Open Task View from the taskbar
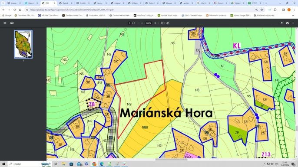 pyautogui.click(x=56, y=164)
